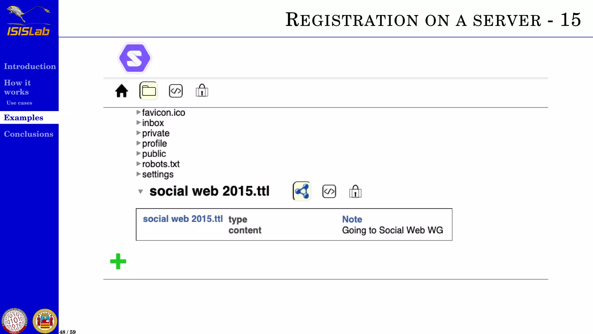
Task: Collapse the social web 2015.ttl entry
Action: 140,191
